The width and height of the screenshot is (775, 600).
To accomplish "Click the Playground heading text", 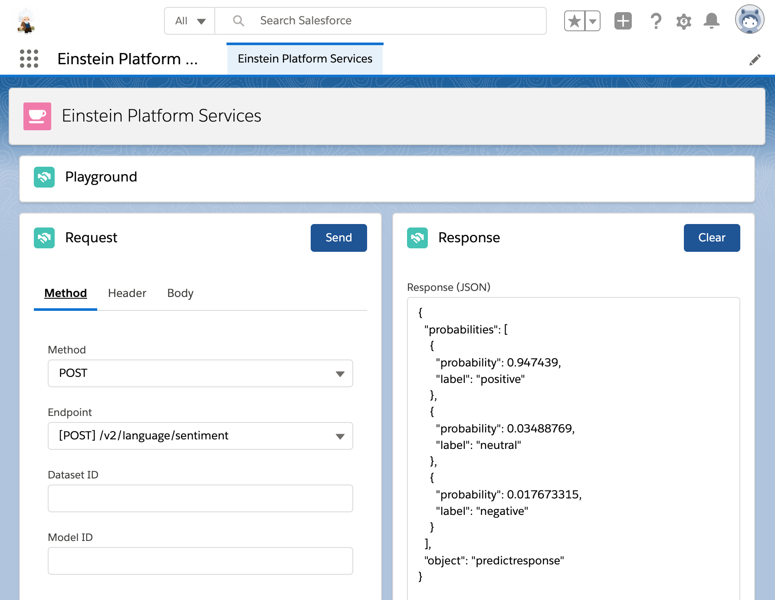I will pos(101,177).
